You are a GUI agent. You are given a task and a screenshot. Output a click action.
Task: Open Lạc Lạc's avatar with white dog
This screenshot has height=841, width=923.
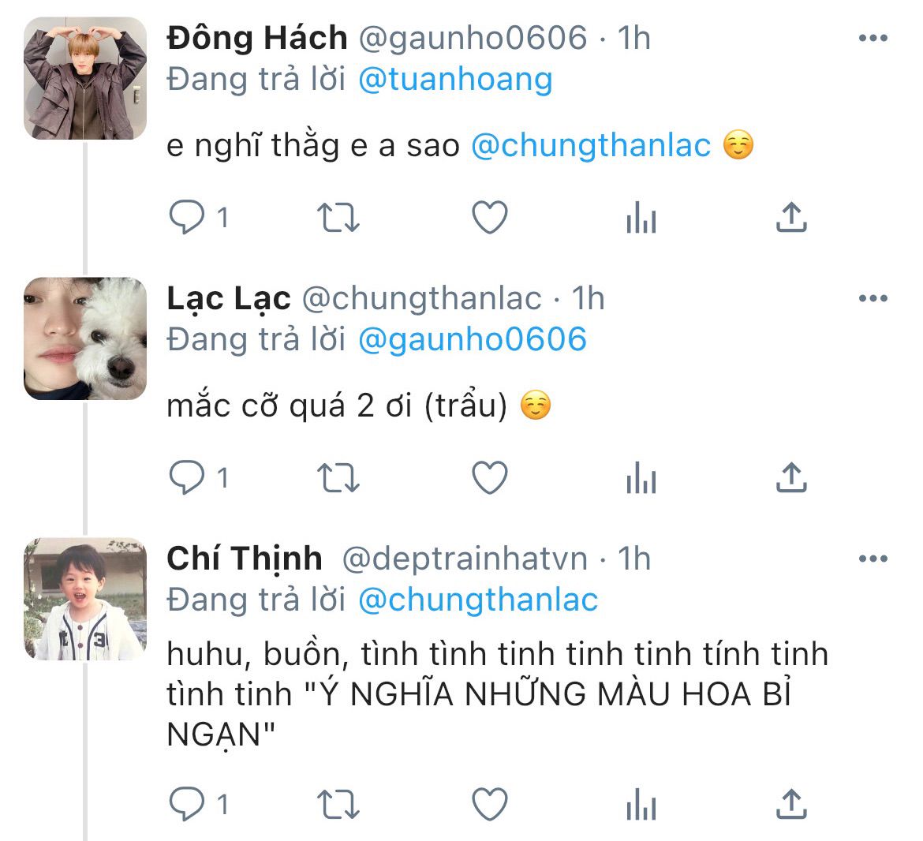pos(85,338)
